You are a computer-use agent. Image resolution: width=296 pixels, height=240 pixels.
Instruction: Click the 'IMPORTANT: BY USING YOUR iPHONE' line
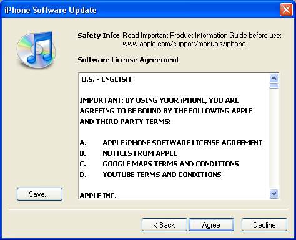(159, 100)
